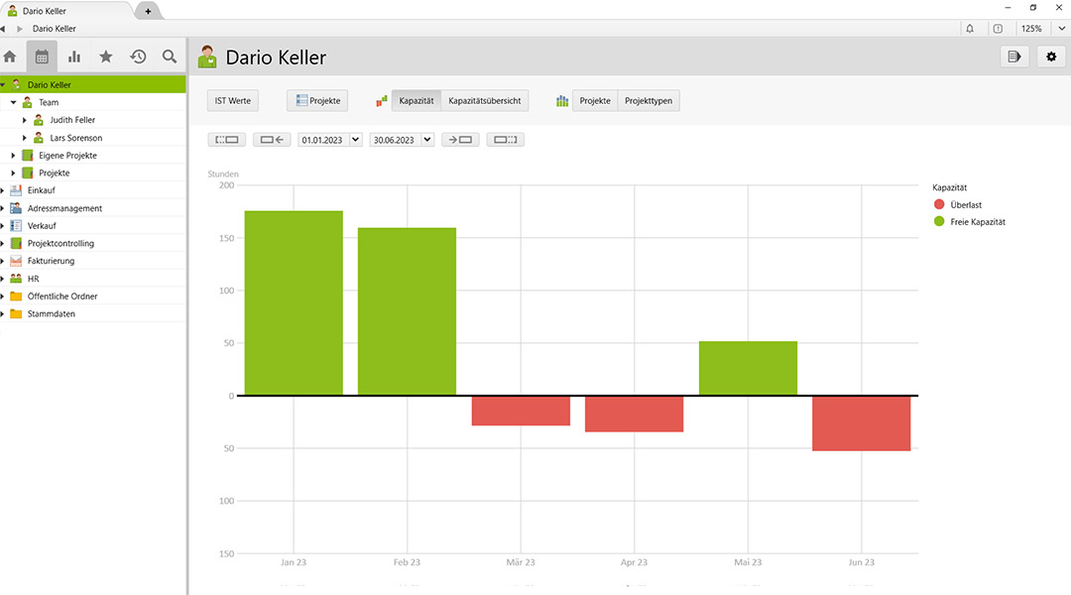Click the green Jan 23 capacity bar
This screenshot has height=595, width=1071.
[x=294, y=302]
